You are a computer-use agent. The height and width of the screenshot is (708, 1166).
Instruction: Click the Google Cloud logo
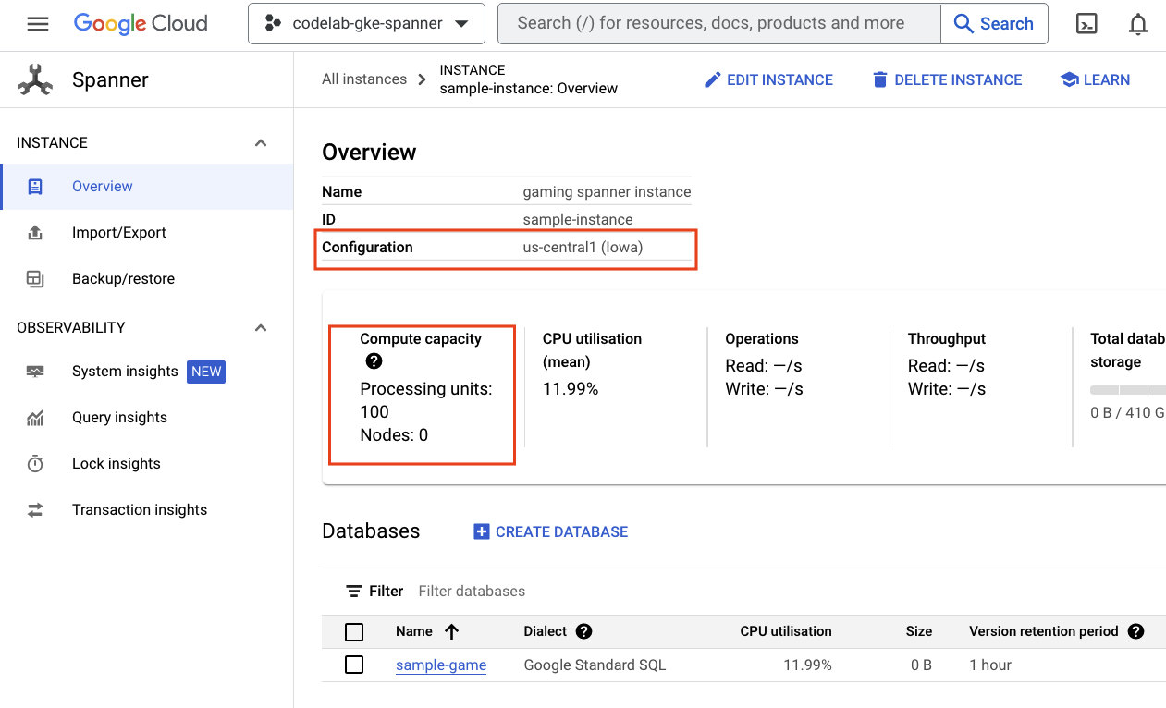tap(141, 24)
